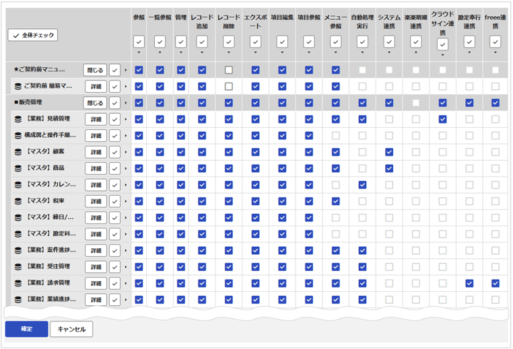Click the 【マスタ】勘定科... row label
Image resolution: width=513 pixels, height=349 pixels.
pyautogui.click(x=50, y=233)
